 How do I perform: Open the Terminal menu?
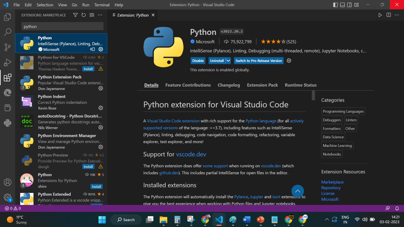pyautogui.click(x=102, y=5)
